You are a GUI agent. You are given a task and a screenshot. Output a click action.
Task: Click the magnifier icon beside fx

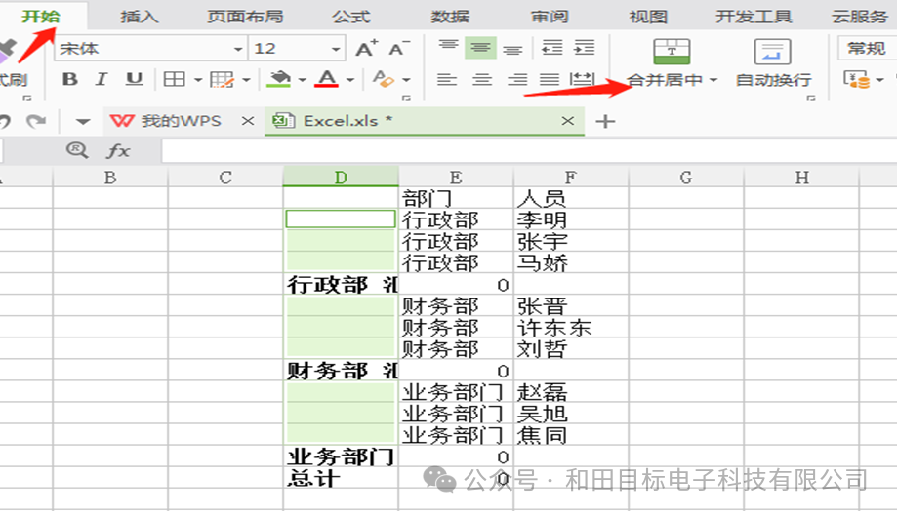click(77, 150)
